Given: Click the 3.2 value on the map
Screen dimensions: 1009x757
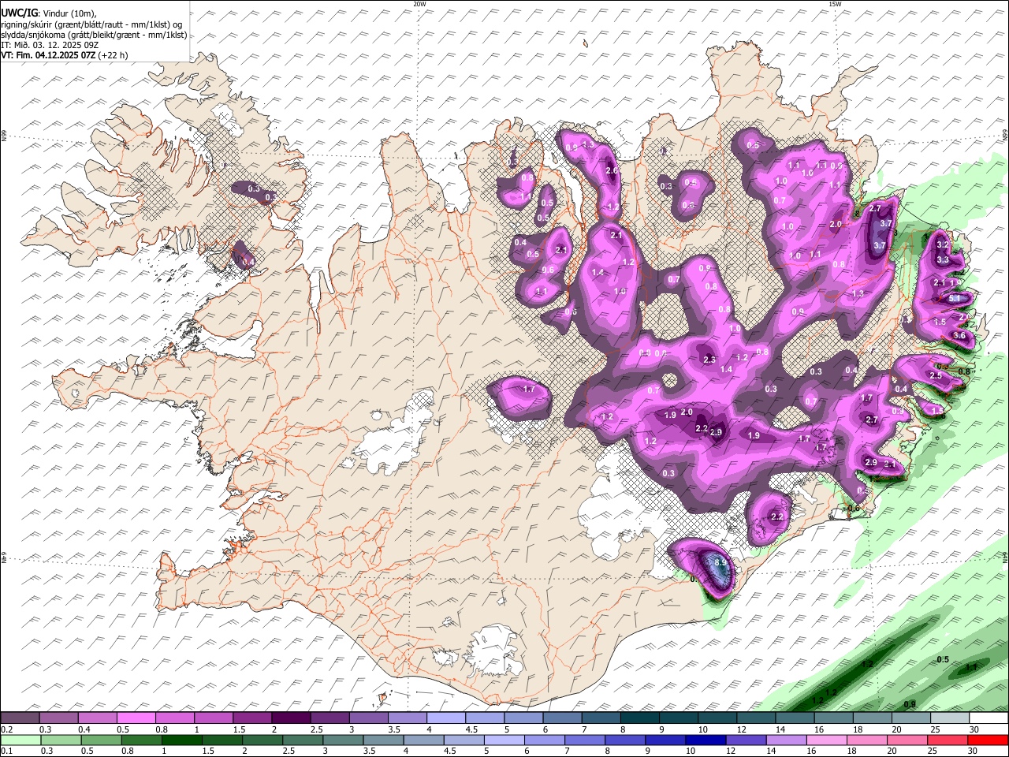Looking at the screenshot, I should 942,245.
